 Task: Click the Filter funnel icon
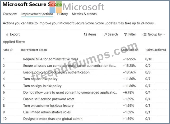tap(126, 34)
